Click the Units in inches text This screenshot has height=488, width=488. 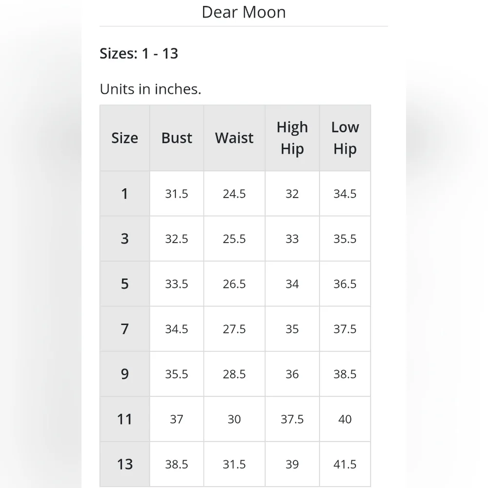[x=150, y=89]
